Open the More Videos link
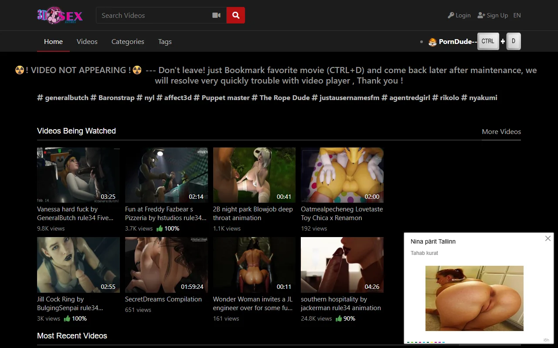The height and width of the screenshot is (348, 558). click(x=501, y=131)
